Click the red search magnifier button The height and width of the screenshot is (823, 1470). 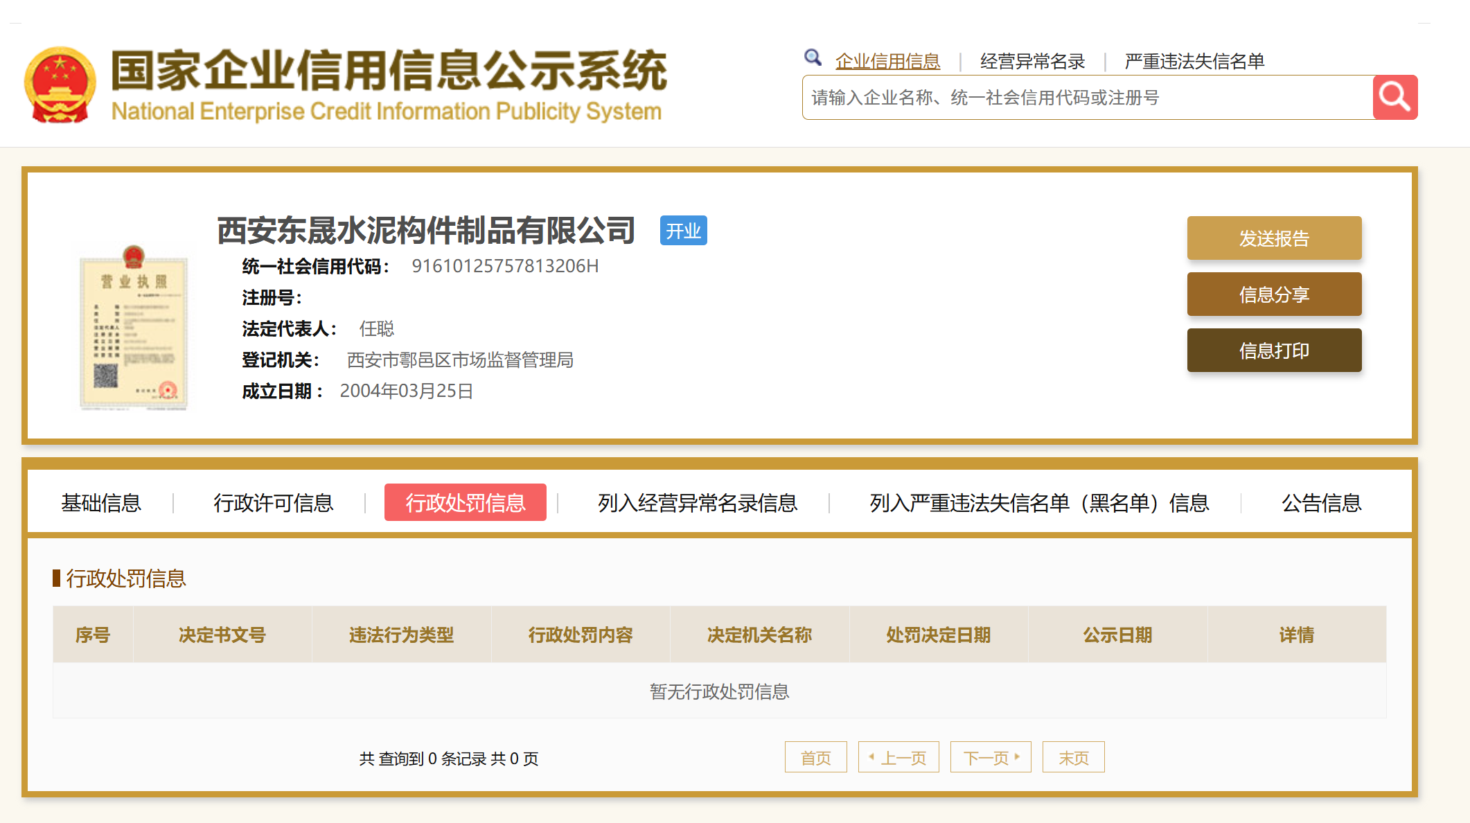(1394, 98)
